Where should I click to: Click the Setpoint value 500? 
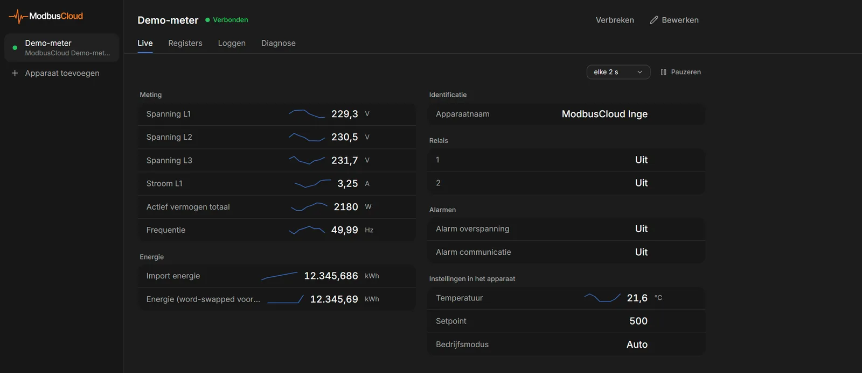click(x=638, y=321)
